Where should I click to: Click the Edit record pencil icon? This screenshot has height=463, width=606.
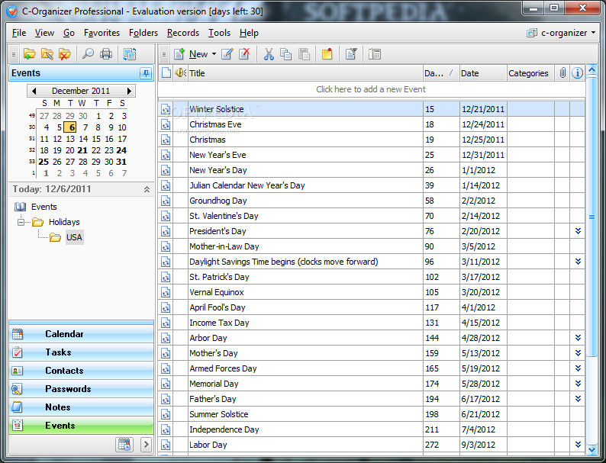pyautogui.click(x=227, y=54)
